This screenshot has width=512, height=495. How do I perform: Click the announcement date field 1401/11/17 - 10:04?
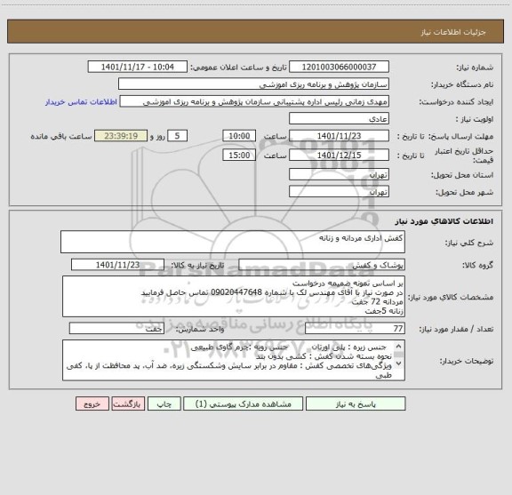pos(138,67)
